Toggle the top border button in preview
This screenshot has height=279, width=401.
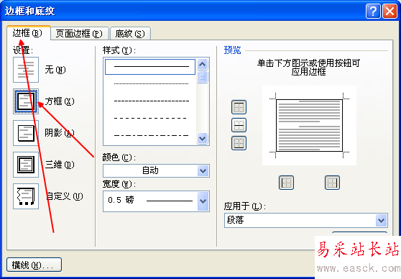(x=239, y=107)
